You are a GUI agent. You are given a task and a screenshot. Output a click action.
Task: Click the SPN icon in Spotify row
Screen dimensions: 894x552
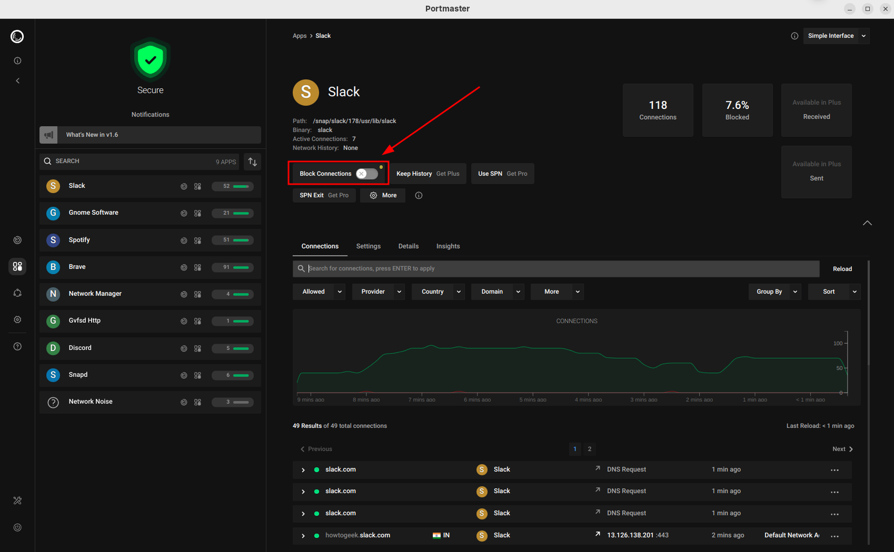point(184,240)
